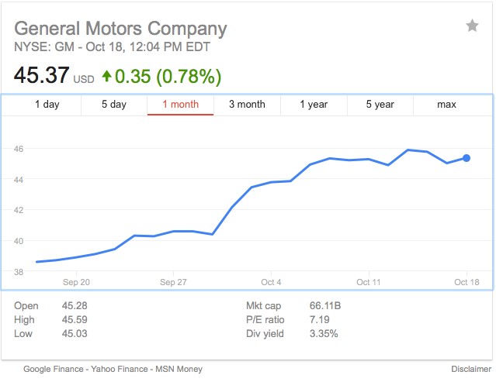The width and height of the screenshot is (496, 382).
Task: Click the blue endpoint dot on chart
Action: tap(467, 158)
